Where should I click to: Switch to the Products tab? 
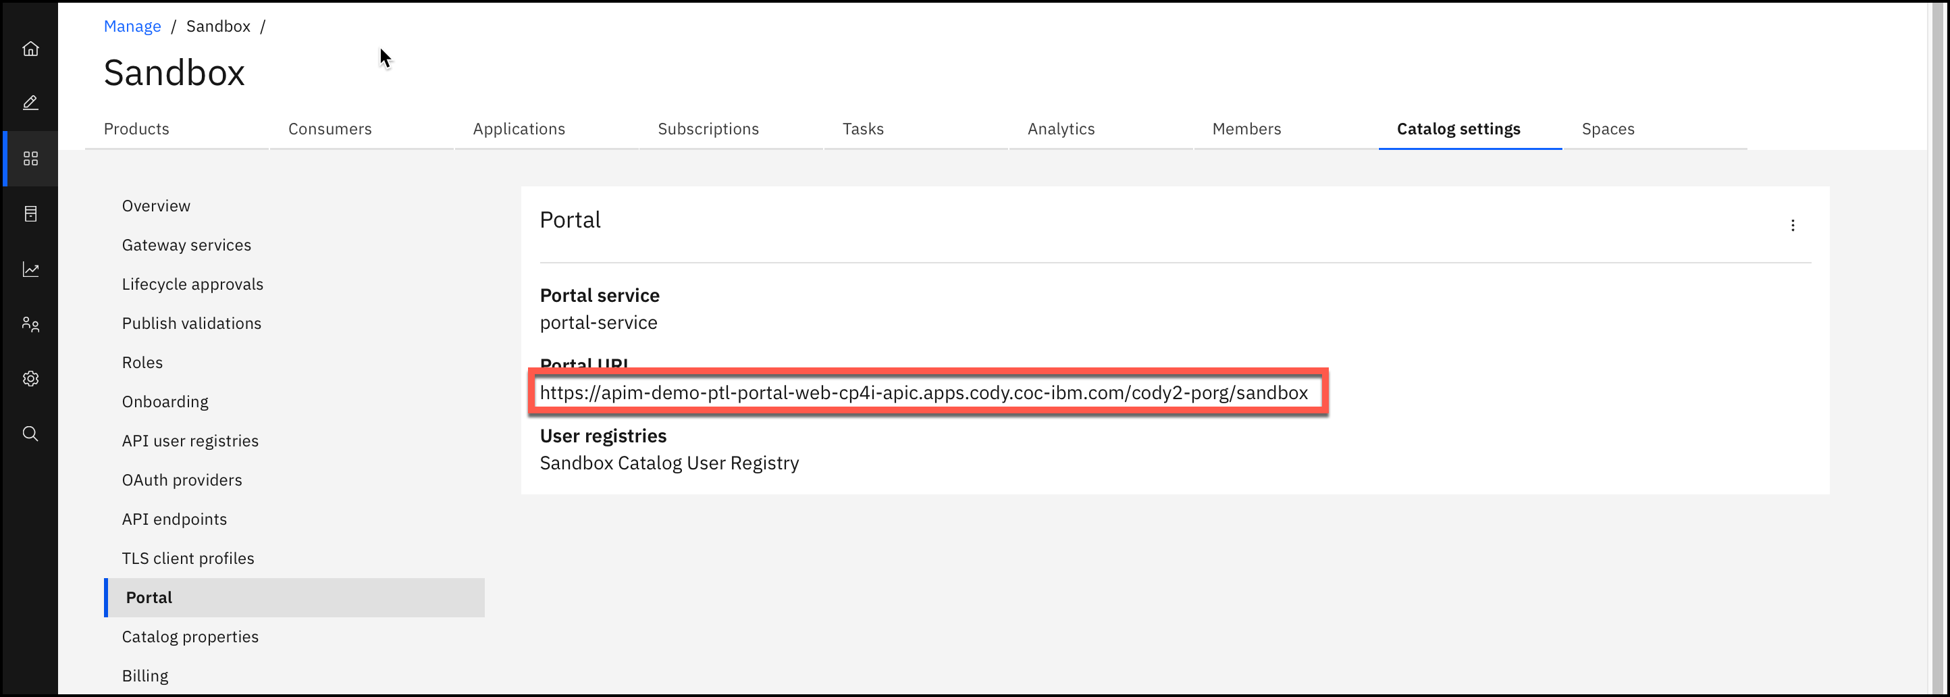click(136, 130)
